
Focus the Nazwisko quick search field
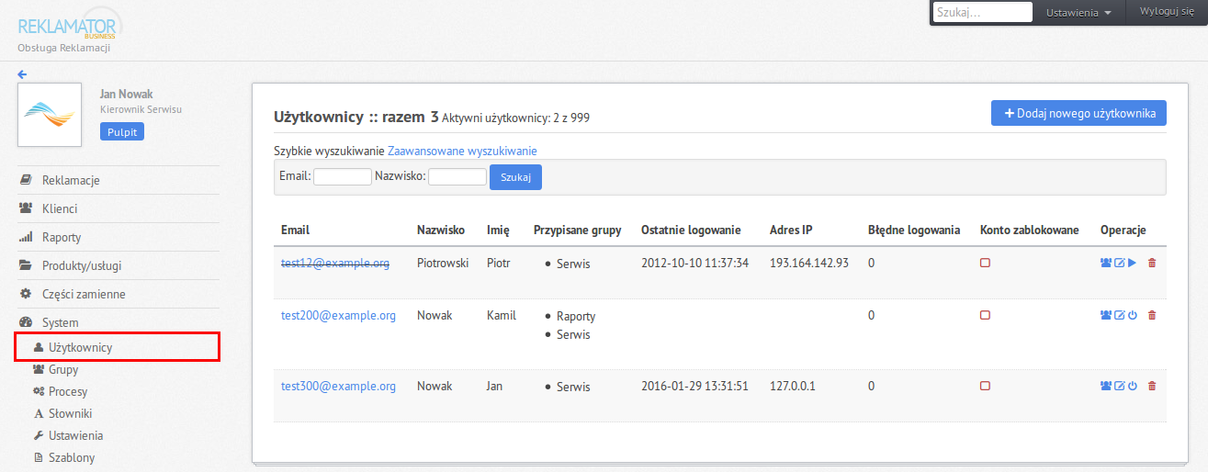tap(457, 176)
